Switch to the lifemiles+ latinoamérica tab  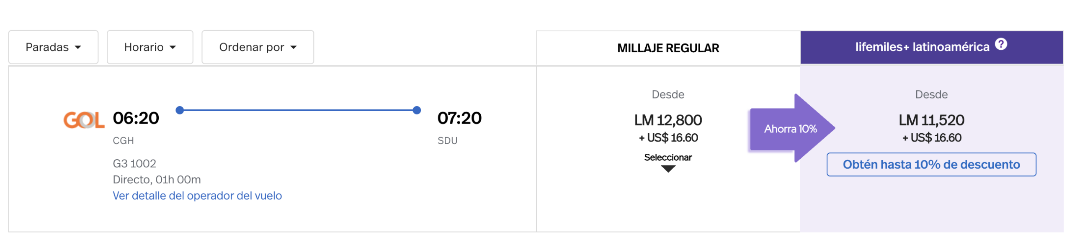(921, 47)
